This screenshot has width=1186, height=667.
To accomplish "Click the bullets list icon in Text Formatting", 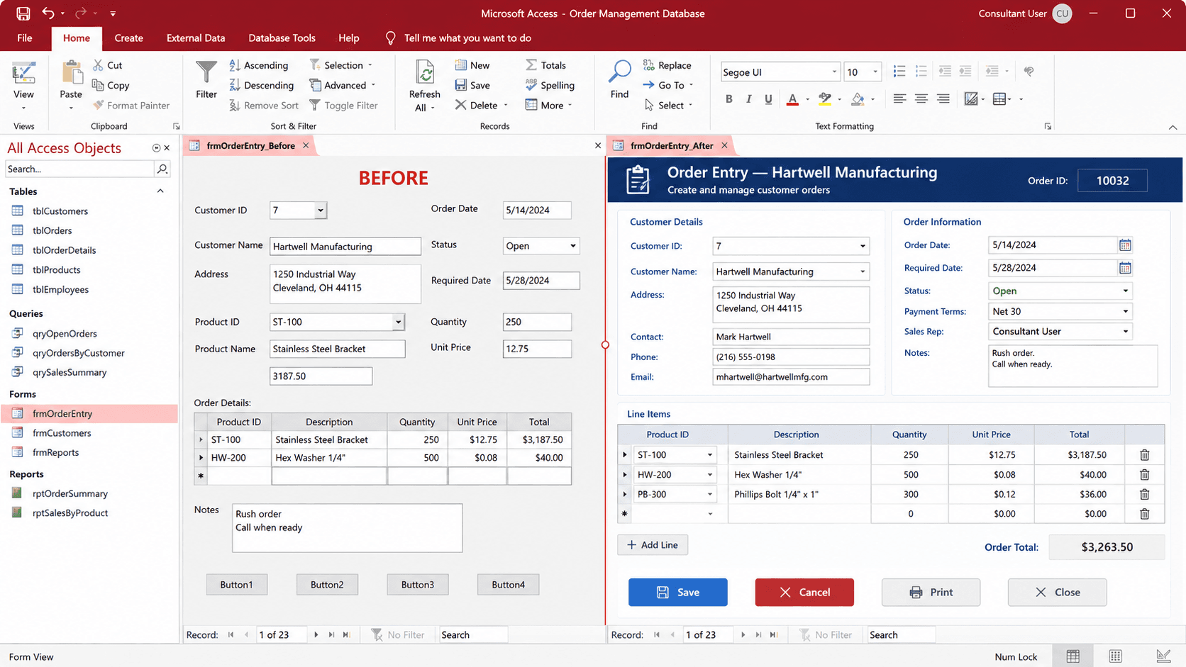I will [x=899, y=72].
